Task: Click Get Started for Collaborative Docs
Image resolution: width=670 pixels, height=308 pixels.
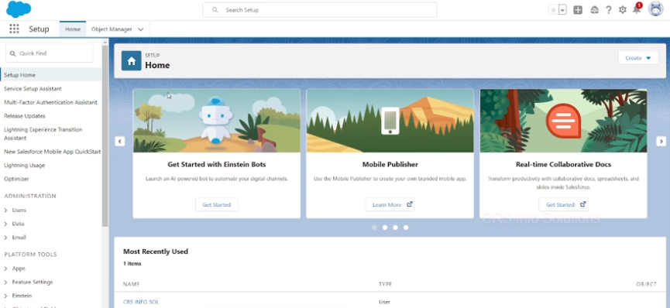Action: coord(563,204)
